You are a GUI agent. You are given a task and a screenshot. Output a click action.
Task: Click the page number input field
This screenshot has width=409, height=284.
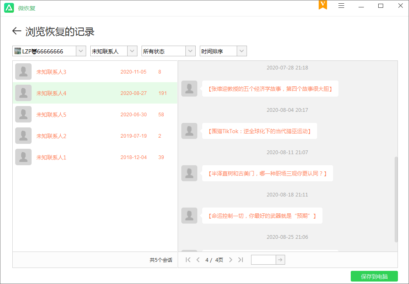(263, 260)
